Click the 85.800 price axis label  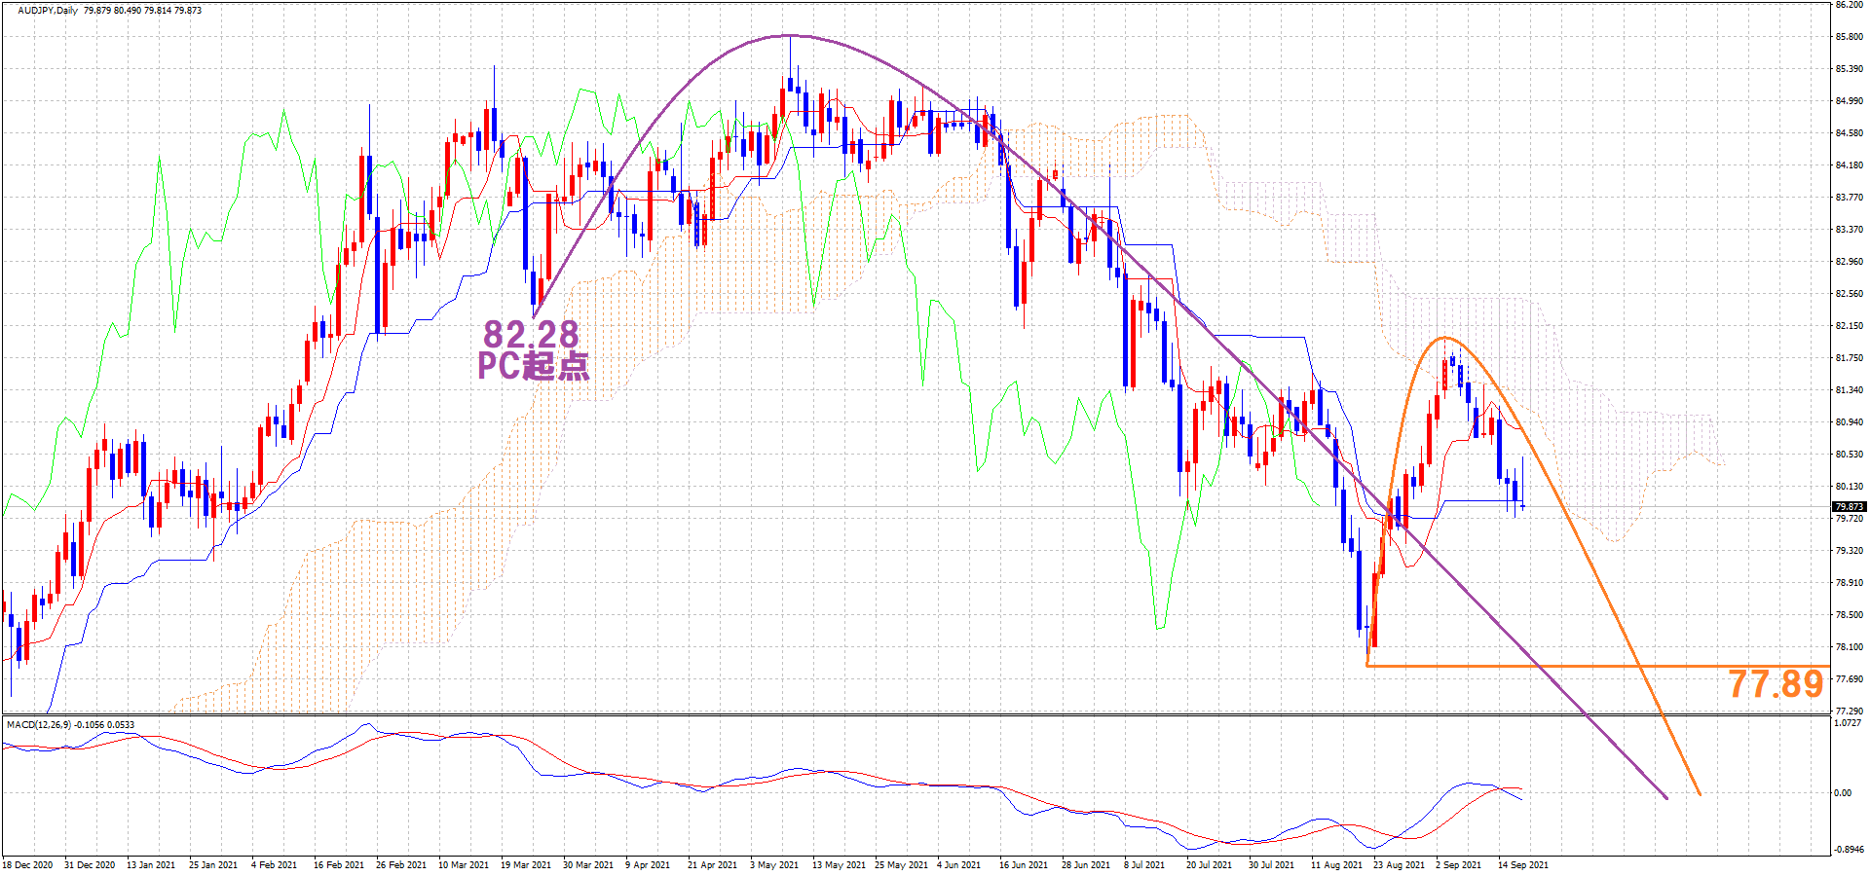click(x=1849, y=37)
